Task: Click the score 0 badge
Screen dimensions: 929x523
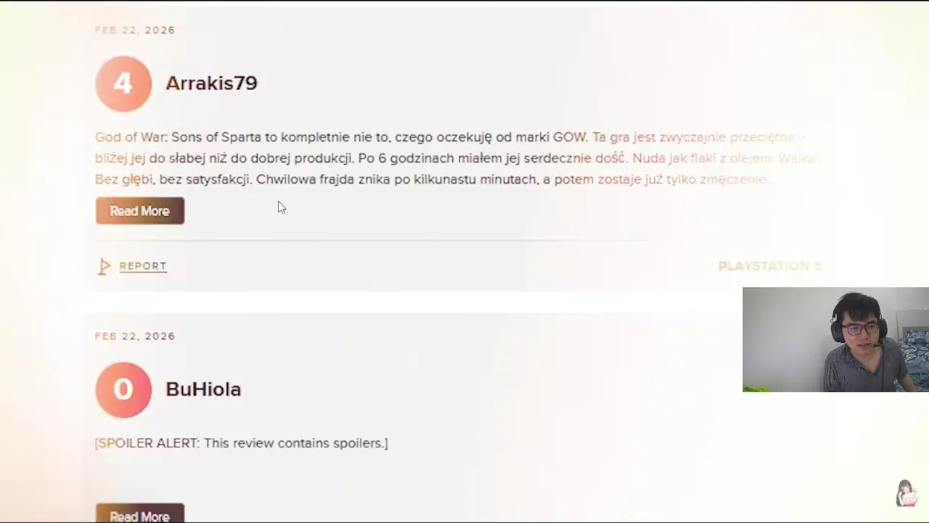Action: pos(123,390)
